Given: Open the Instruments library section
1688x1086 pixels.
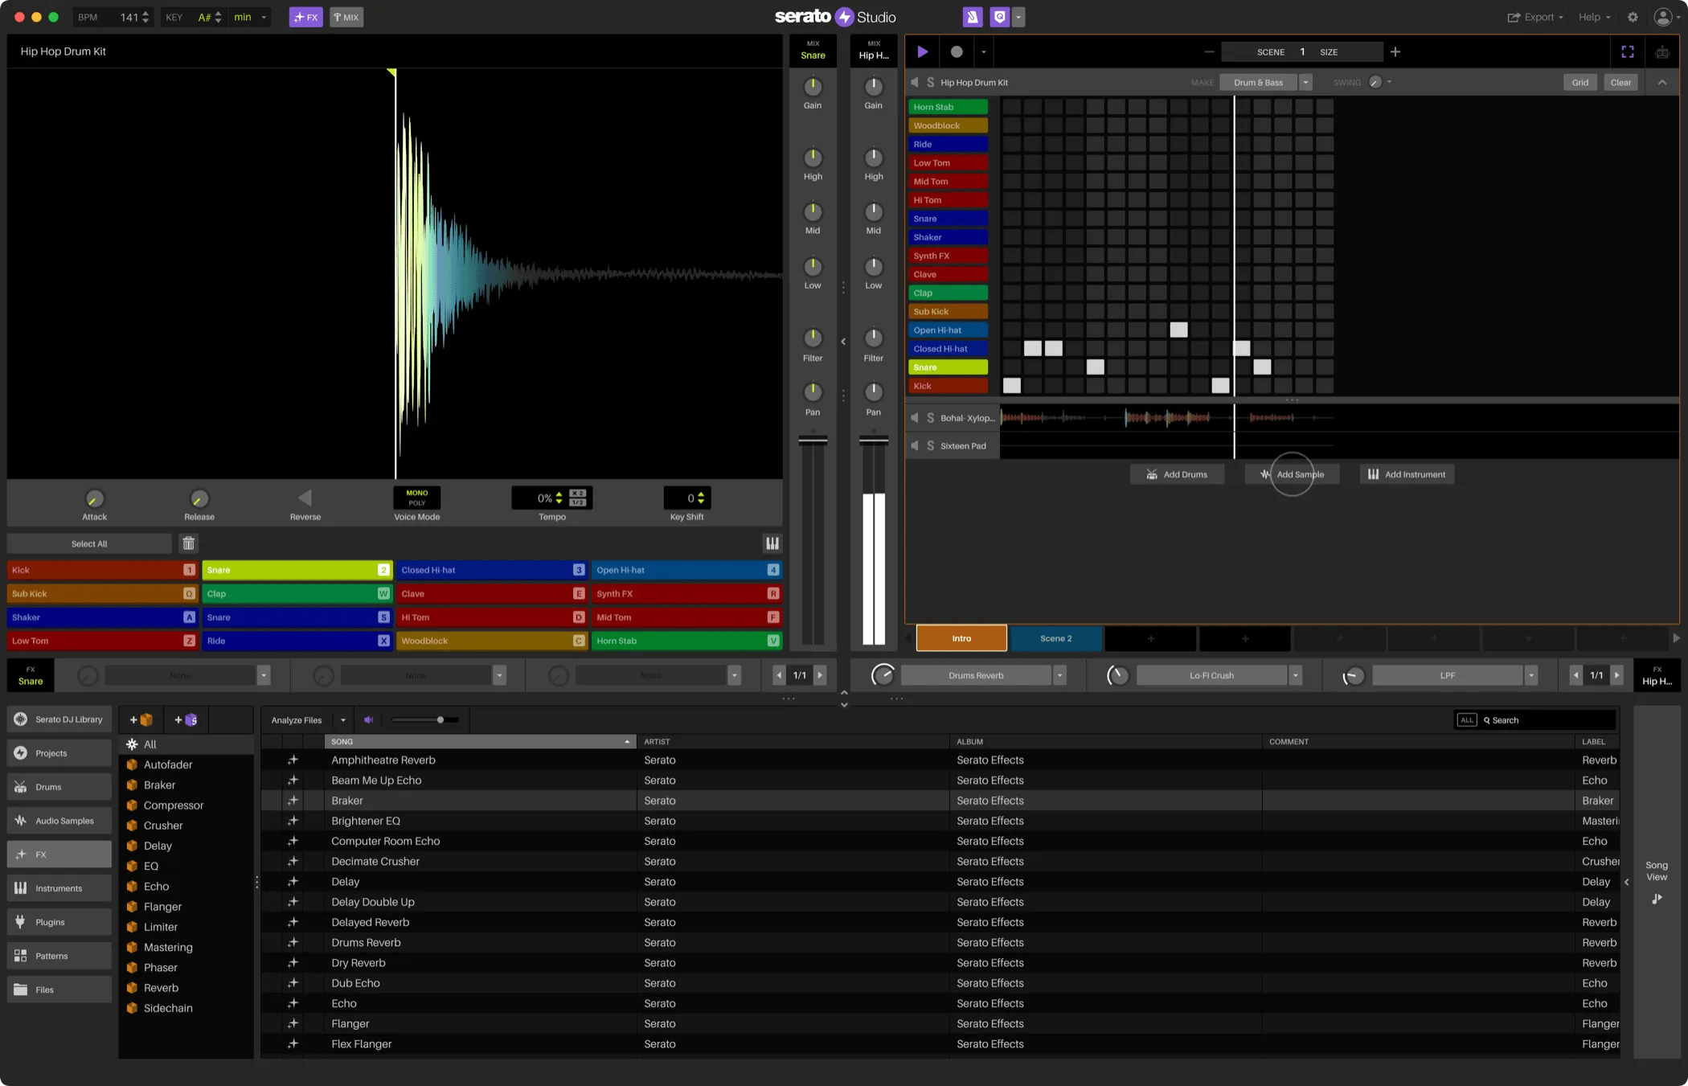Looking at the screenshot, I should click(x=59, y=888).
